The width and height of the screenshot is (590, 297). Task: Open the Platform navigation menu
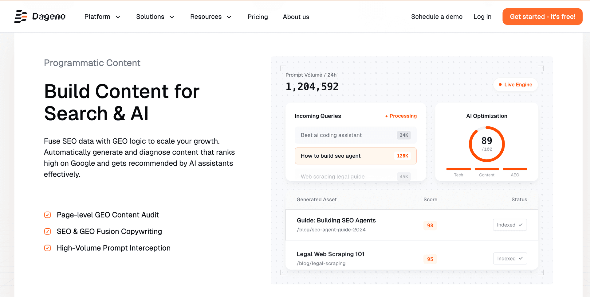(102, 17)
